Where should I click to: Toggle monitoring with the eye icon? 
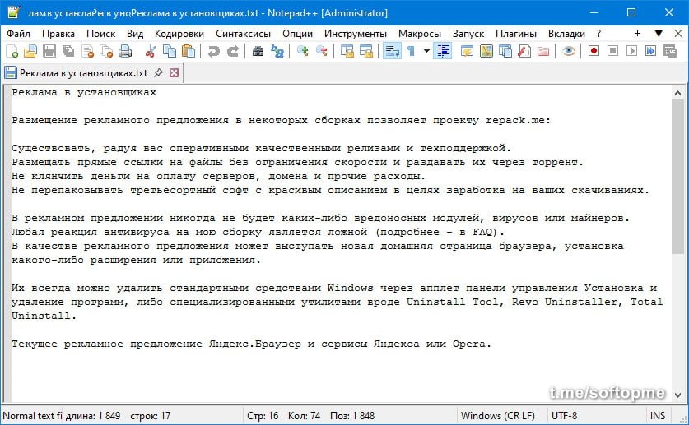(x=569, y=51)
